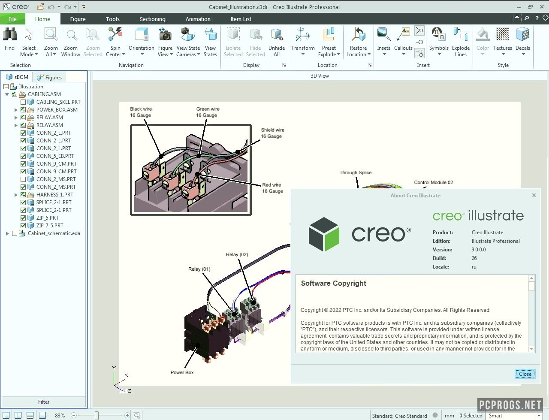
Task: Expand the POWER_BOX.ASM tree node
Action: pyautogui.click(x=16, y=110)
